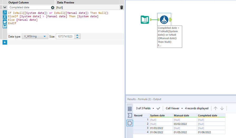
Task: Open the Cell Viewer dropdown
Action: [174, 108]
